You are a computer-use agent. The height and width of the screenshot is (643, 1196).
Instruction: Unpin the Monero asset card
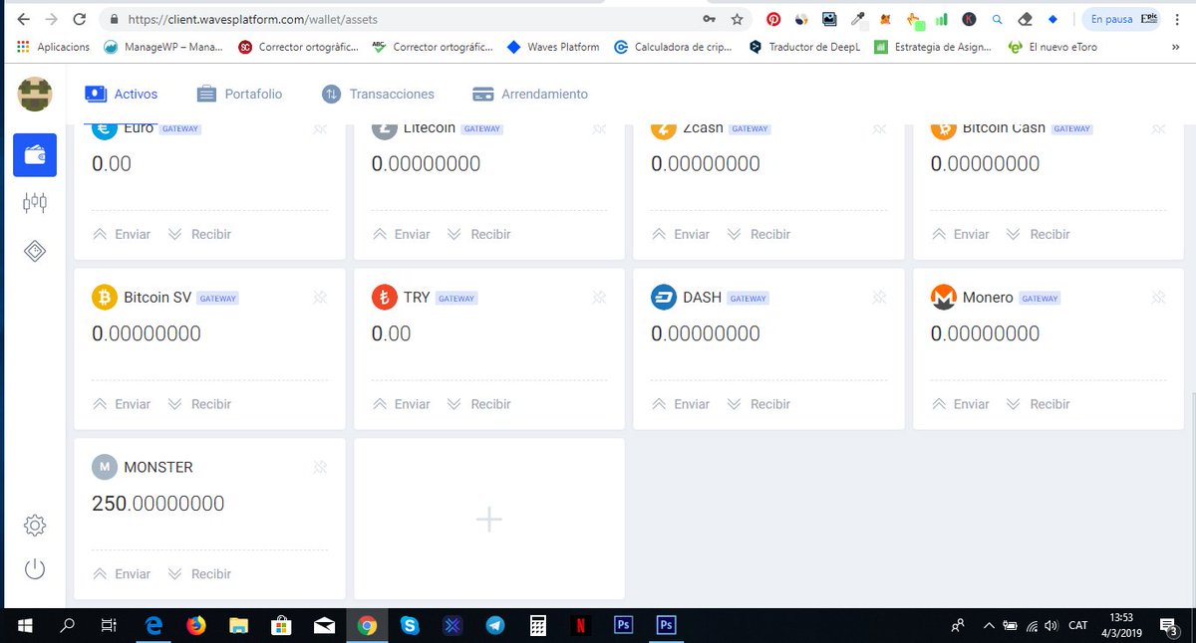click(1158, 298)
